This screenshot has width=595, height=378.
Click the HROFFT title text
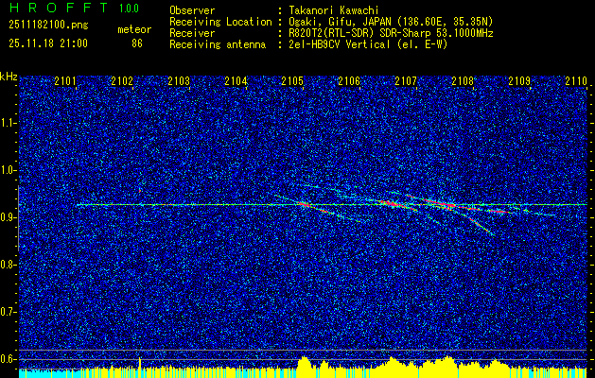coord(59,8)
